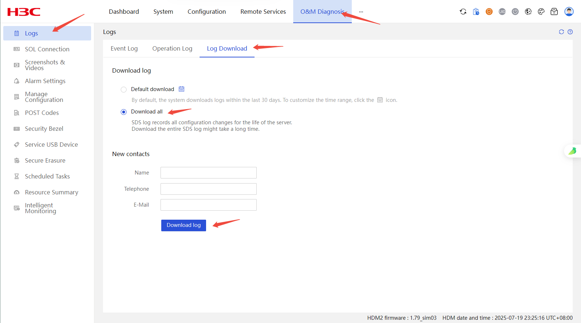581x323 pixels.
Task: Open SOL Connection in the sidebar
Action: [x=47, y=49]
